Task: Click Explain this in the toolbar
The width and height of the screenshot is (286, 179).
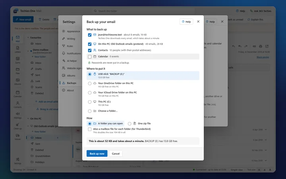Action: pos(255,19)
